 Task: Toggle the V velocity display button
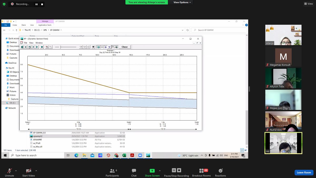109,47
